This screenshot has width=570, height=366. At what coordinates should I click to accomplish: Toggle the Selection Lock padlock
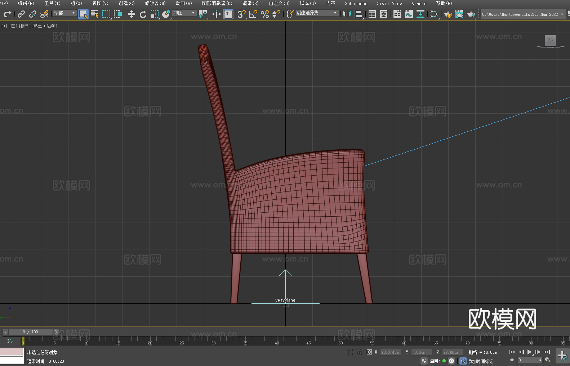click(360, 352)
